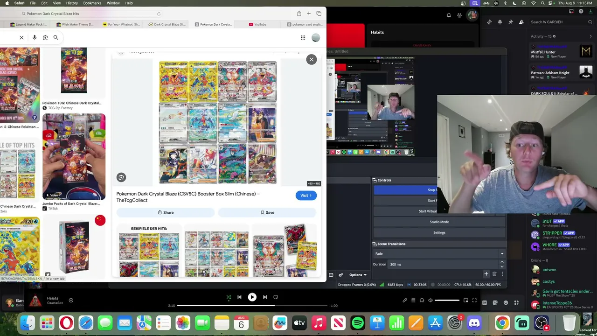Open the Mistfall Hunter activity card
This screenshot has width=597, height=336.
point(562,51)
